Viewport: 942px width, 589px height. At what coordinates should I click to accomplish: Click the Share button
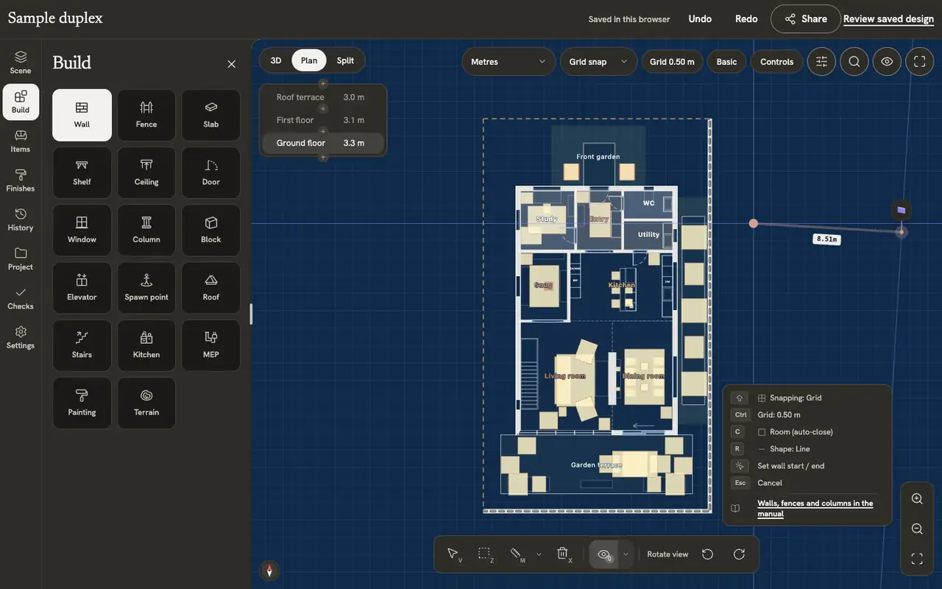(x=806, y=19)
